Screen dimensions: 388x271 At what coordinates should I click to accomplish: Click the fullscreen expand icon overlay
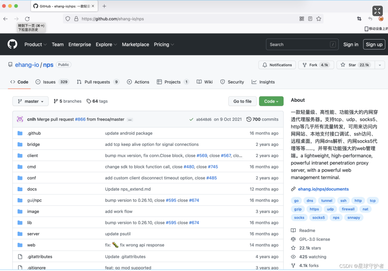(377, 11)
